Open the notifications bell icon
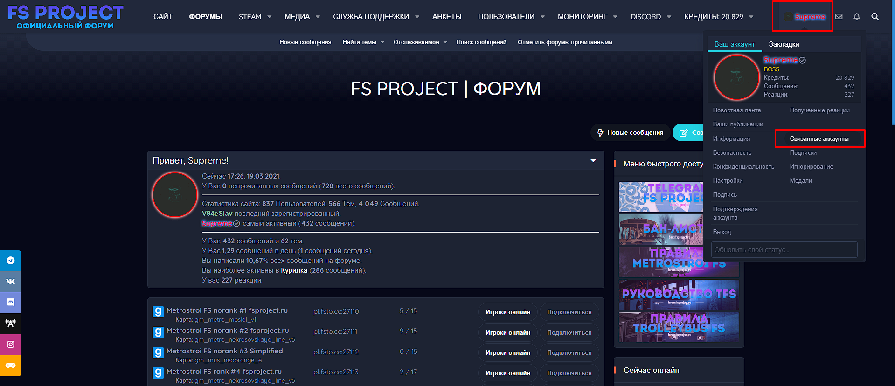The height and width of the screenshot is (386, 895). click(x=856, y=17)
